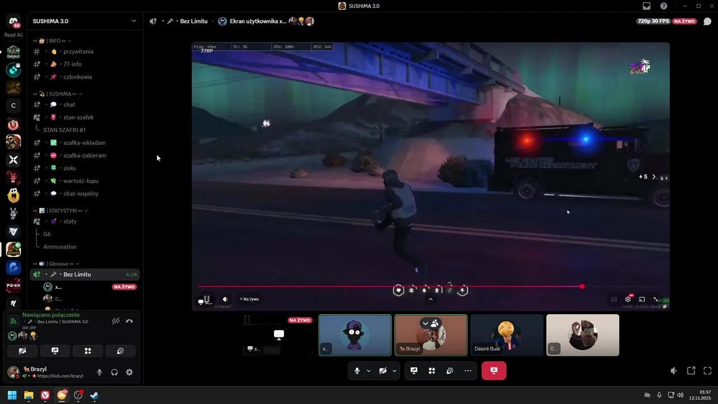Mute microphone in the call control bar
The width and height of the screenshot is (718, 404).
coord(357,371)
